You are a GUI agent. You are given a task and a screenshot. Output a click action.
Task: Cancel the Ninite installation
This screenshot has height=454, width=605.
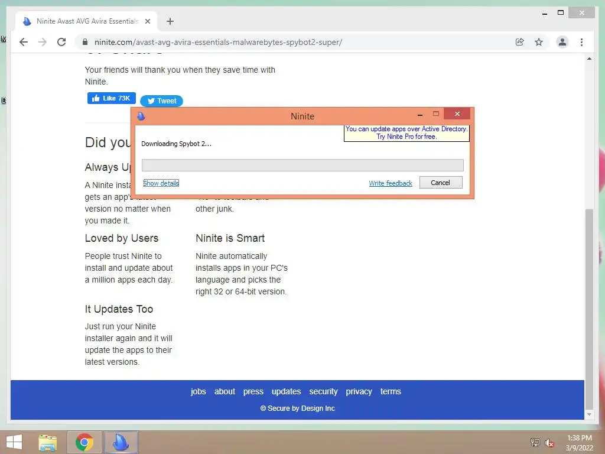[x=441, y=183]
